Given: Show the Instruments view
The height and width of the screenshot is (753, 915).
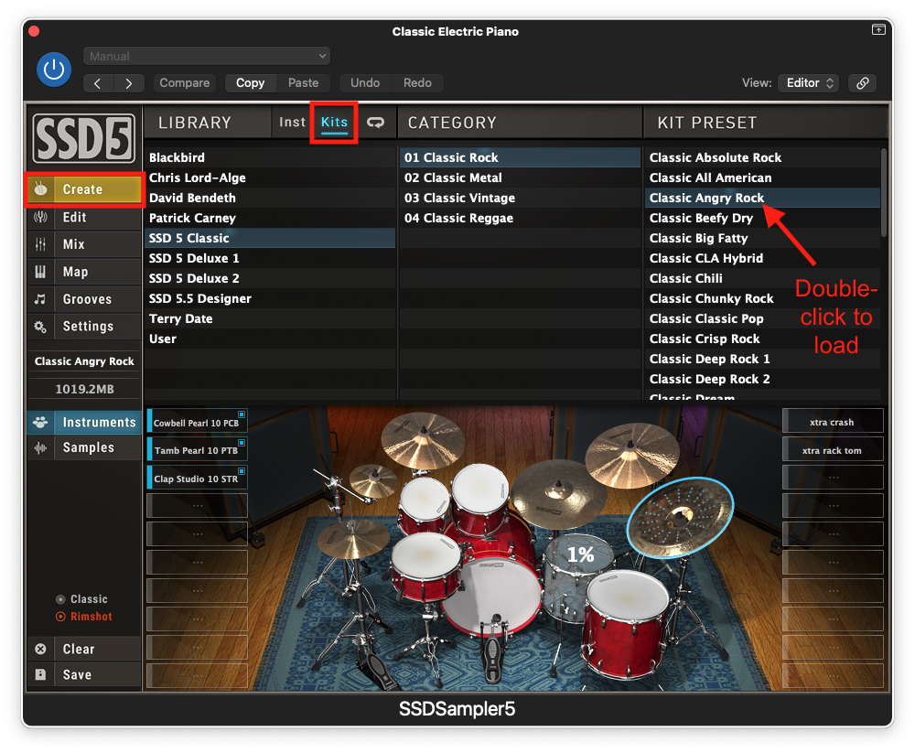Looking at the screenshot, I should coord(84,422).
